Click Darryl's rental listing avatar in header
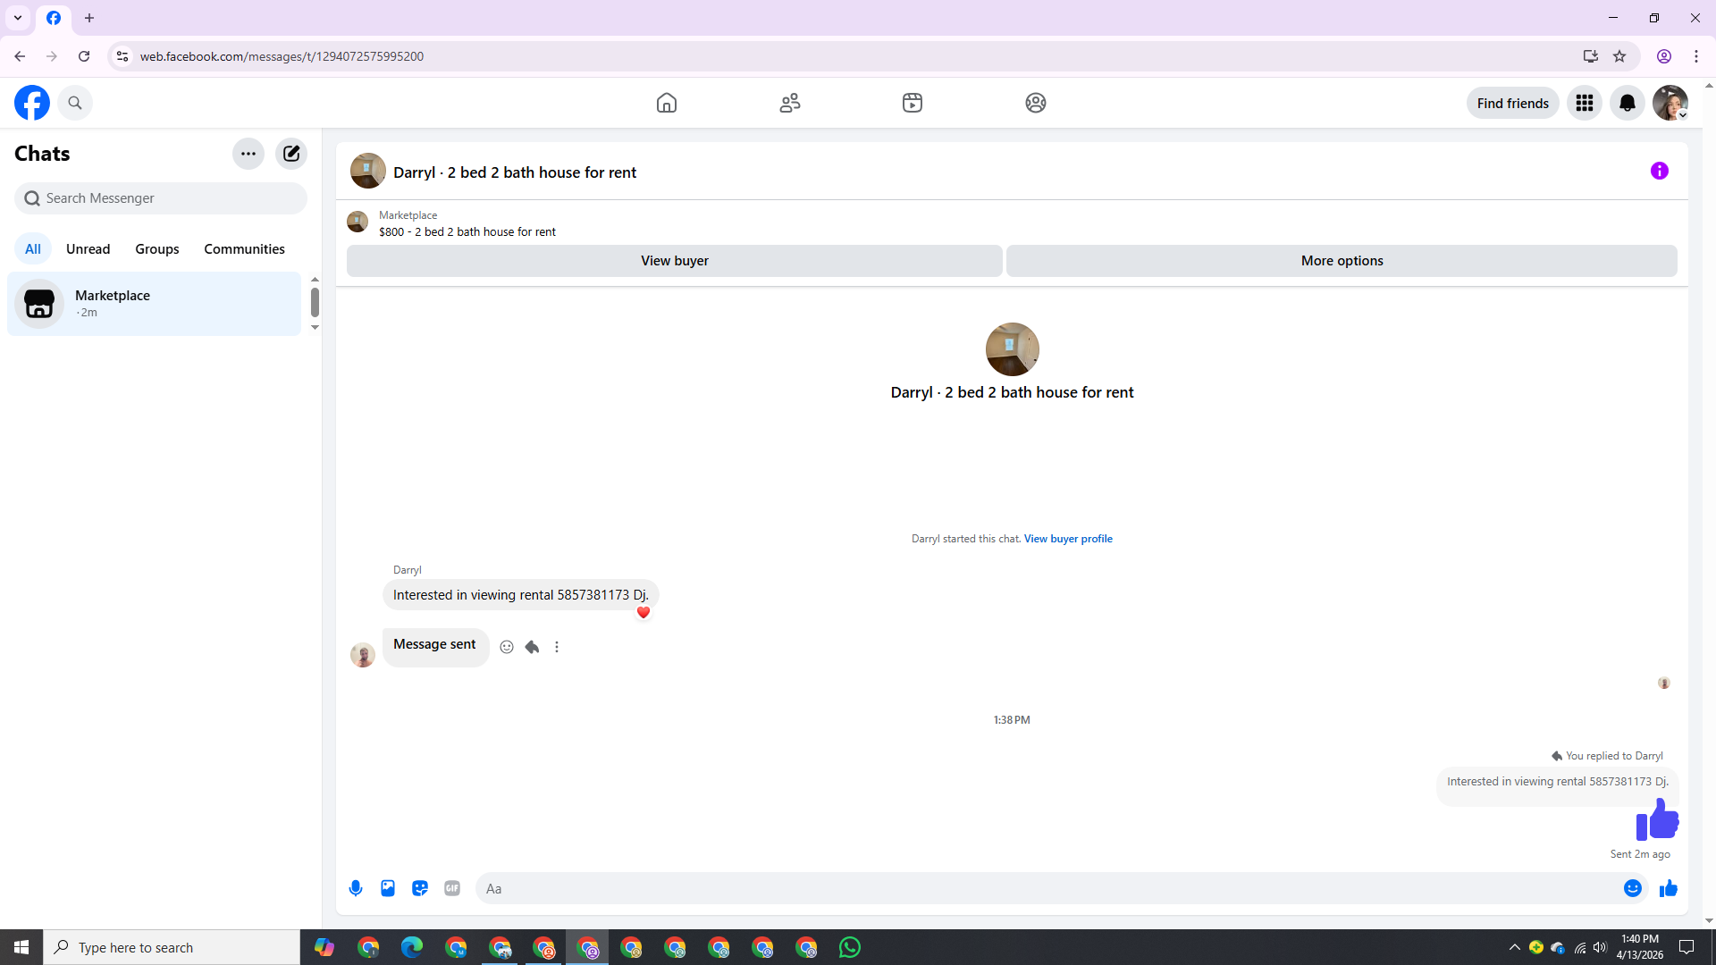This screenshot has width=1716, height=965. (x=368, y=171)
